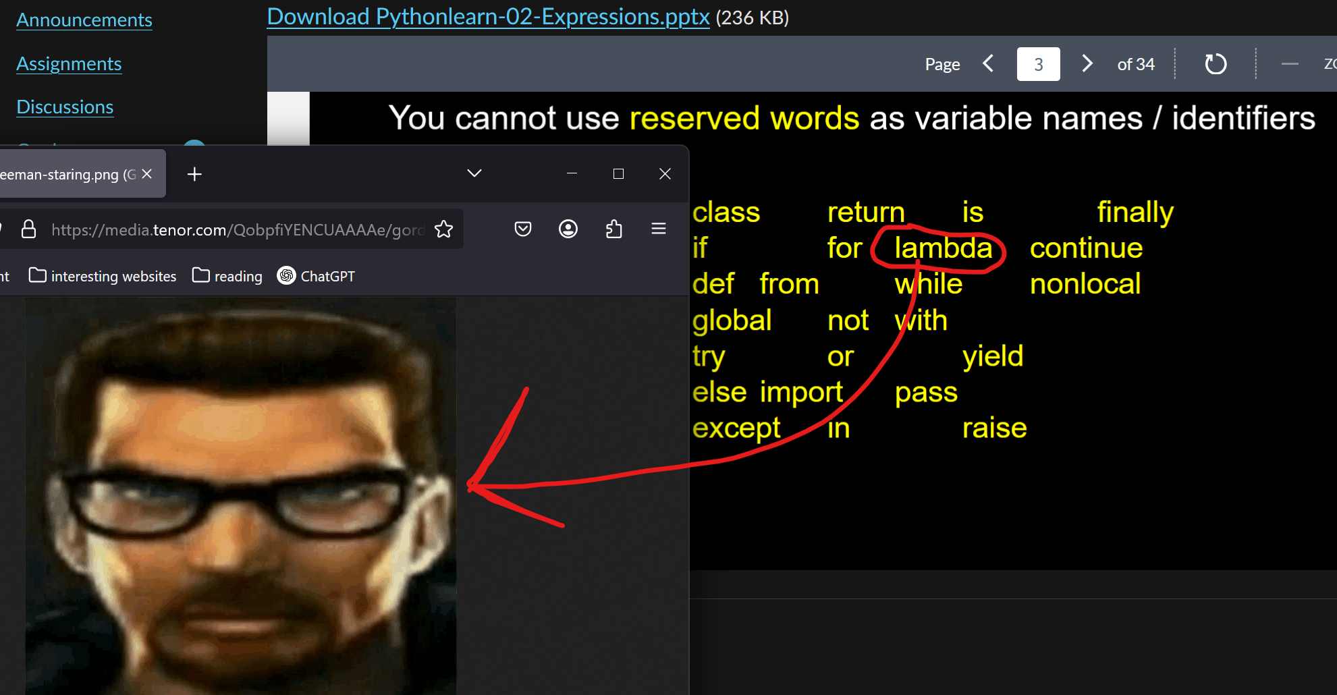
Task: Click the site security padlock icon
Action: click(x=28, y=229)
